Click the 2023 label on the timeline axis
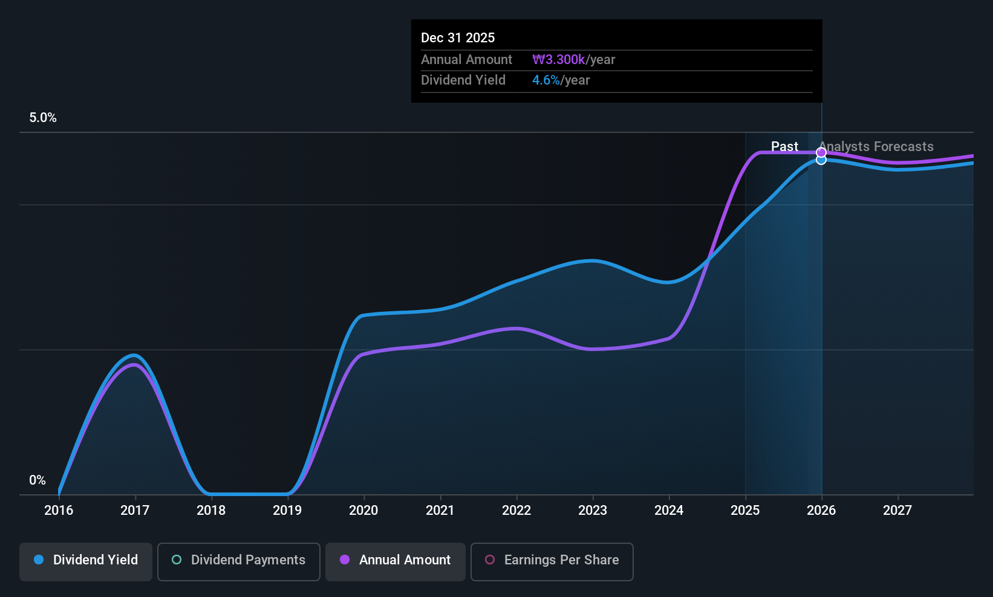 click(x=593, y=511)
